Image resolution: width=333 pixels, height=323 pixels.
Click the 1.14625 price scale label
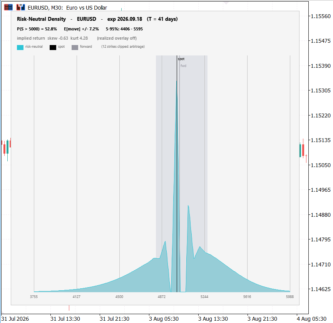point(321,289)
